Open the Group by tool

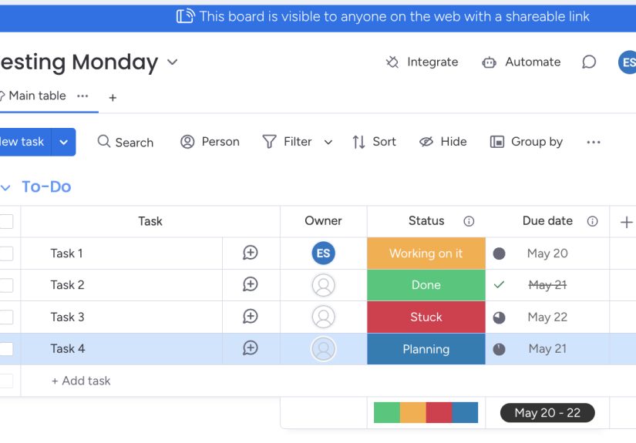coord(526,142)
